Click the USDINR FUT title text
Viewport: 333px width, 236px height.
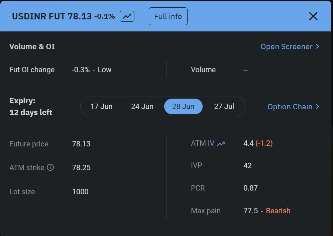(38, 16)
